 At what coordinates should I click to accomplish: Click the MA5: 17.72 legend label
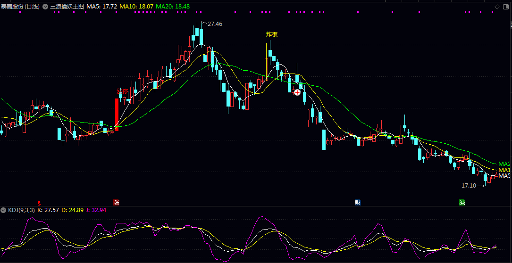[101, 7]
